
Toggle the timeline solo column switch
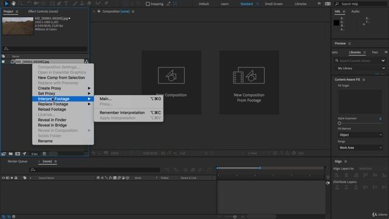click(x=12, y=178)
